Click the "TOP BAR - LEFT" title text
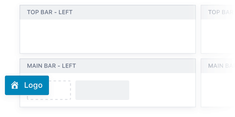This screenshot has height=117, width=235. click(50, 12)
